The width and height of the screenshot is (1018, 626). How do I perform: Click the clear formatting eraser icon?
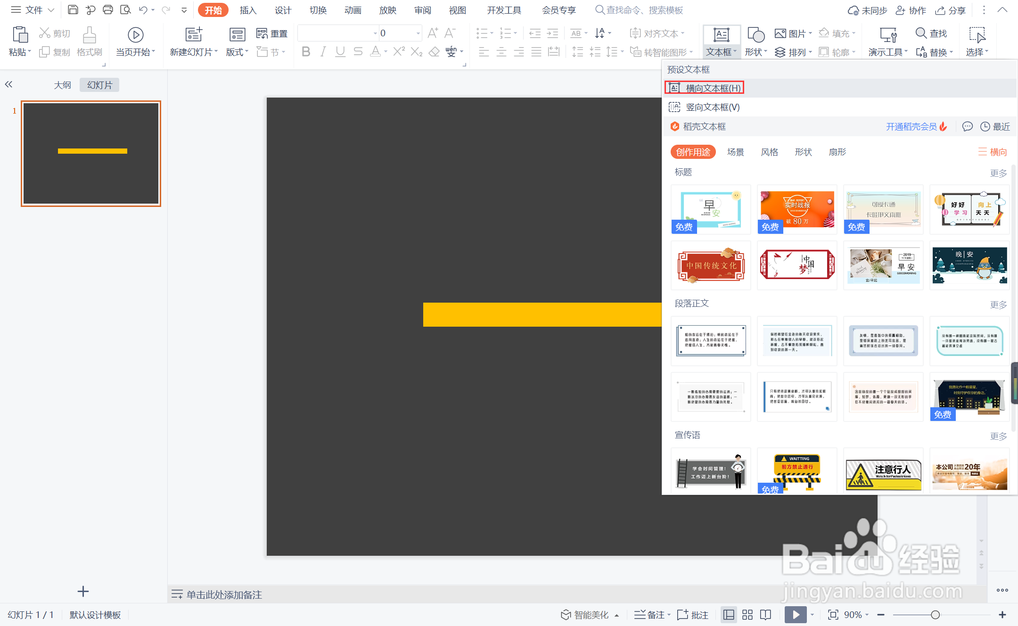pos(434,51)
